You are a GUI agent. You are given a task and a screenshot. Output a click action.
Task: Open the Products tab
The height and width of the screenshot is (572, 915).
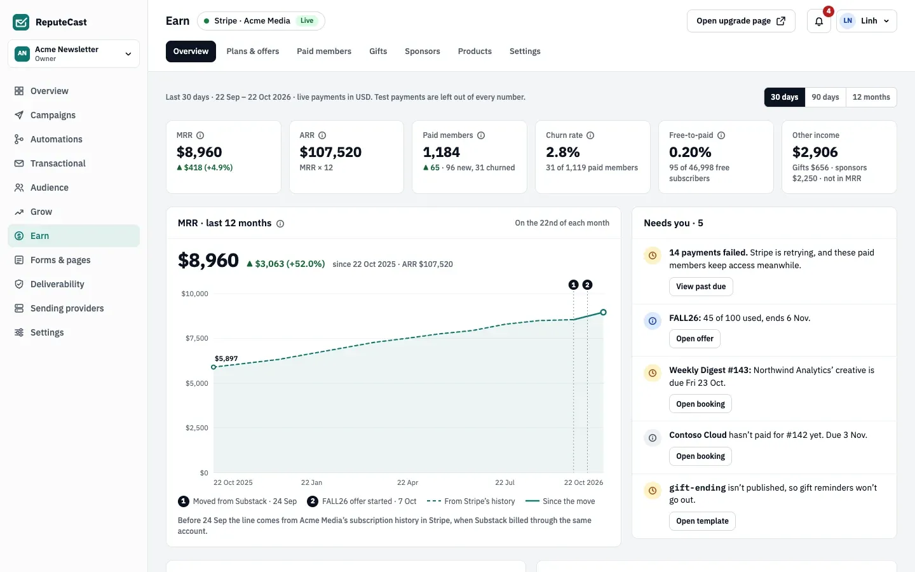475,51
